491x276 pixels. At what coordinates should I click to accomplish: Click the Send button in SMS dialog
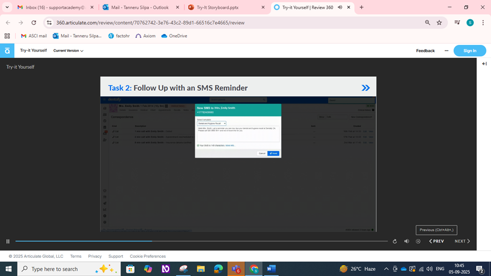point(273,153)
